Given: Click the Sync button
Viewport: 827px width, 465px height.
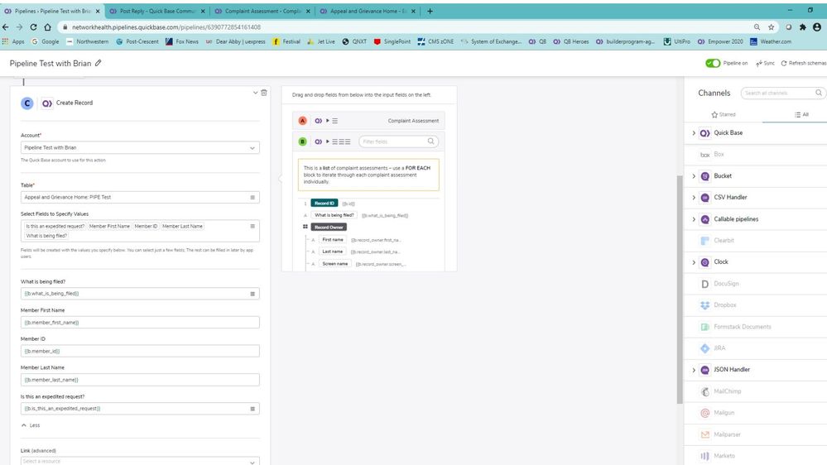Looking at the screenshot, I should (x=765, y=63).
